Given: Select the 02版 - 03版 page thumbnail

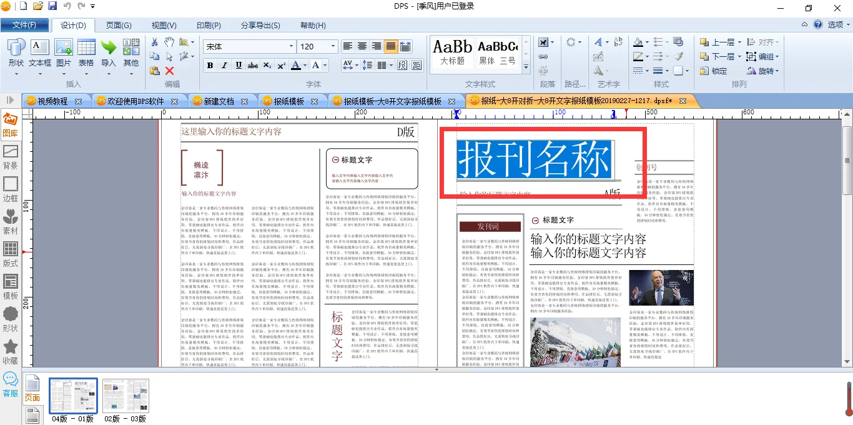Looking at the screenshot, I should pos(126,396).
